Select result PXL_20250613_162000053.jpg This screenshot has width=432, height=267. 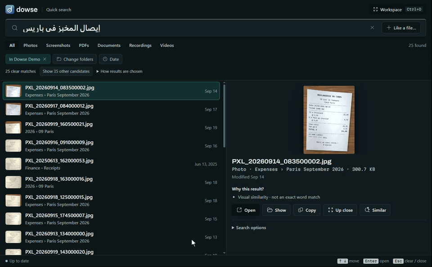(x=111, y=164)
